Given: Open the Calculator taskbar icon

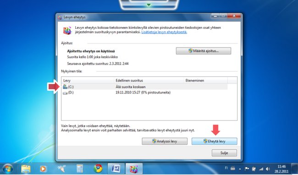Looking at the screenshot, I should (80, 169).
